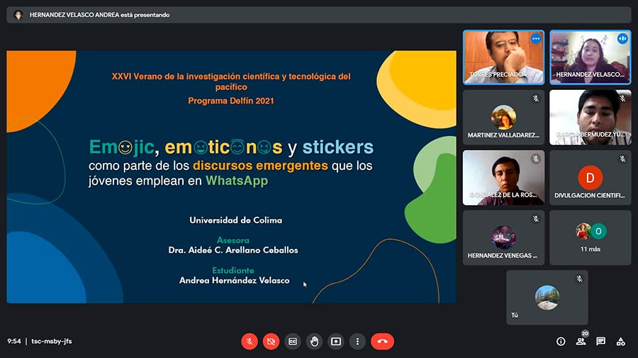Open the chat messages icon
The height and width of the screenshot is (358, 638).
[x=600, y=341]
